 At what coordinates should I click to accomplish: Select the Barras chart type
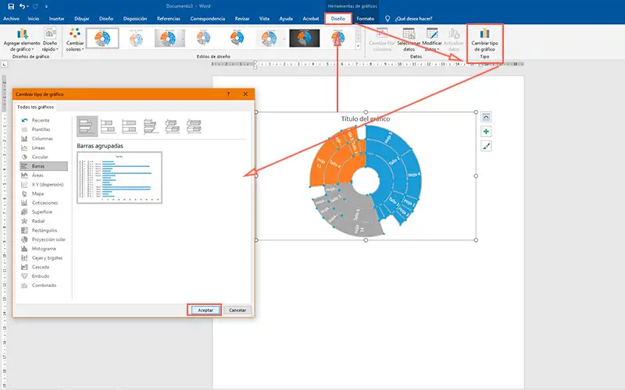click(x=44, y=166)
